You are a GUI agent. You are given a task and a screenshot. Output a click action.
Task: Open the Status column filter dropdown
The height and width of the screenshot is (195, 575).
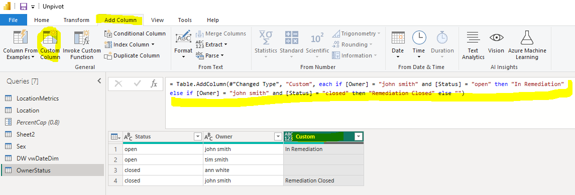198,136
